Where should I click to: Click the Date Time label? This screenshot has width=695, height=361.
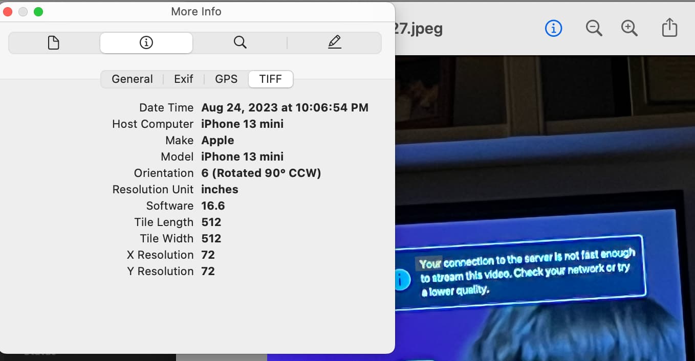166,107
